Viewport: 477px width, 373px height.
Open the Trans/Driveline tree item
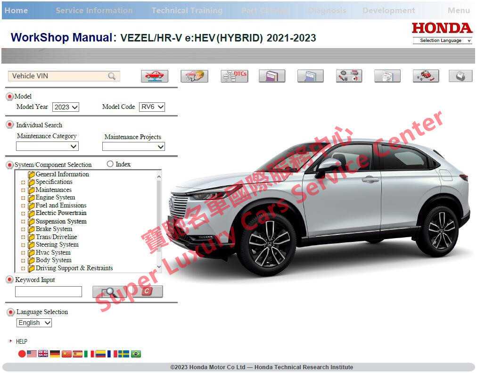click(56, 237)
